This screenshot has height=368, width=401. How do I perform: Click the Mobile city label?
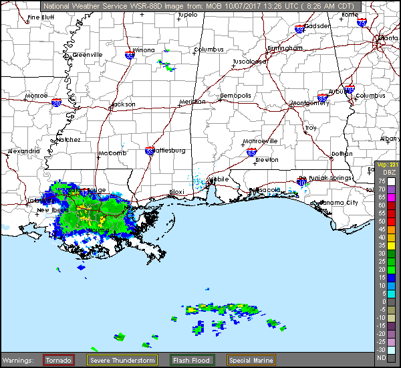(219, 179)
